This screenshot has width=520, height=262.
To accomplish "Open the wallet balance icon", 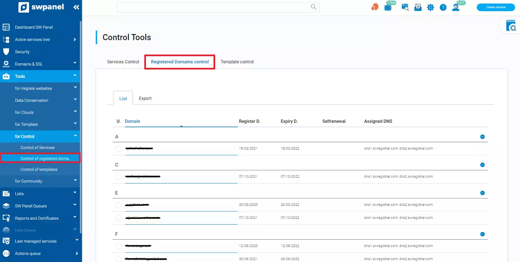I will click(388, 7).
